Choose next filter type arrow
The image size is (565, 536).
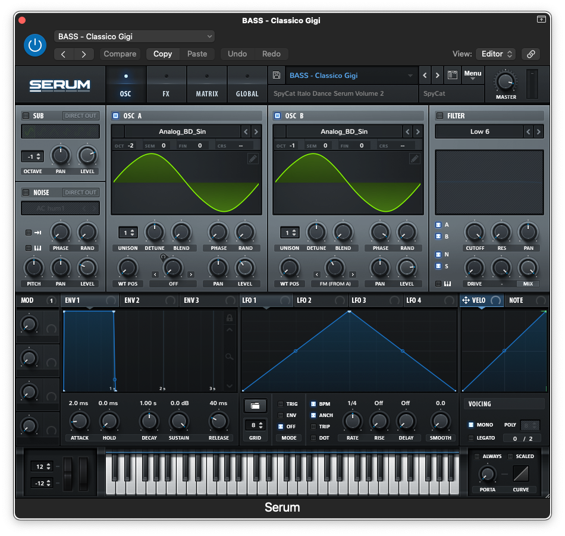click(x=538, y=131)
